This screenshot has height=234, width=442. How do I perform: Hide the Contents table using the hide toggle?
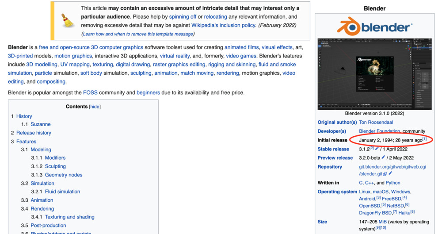[x=95, y=107]
